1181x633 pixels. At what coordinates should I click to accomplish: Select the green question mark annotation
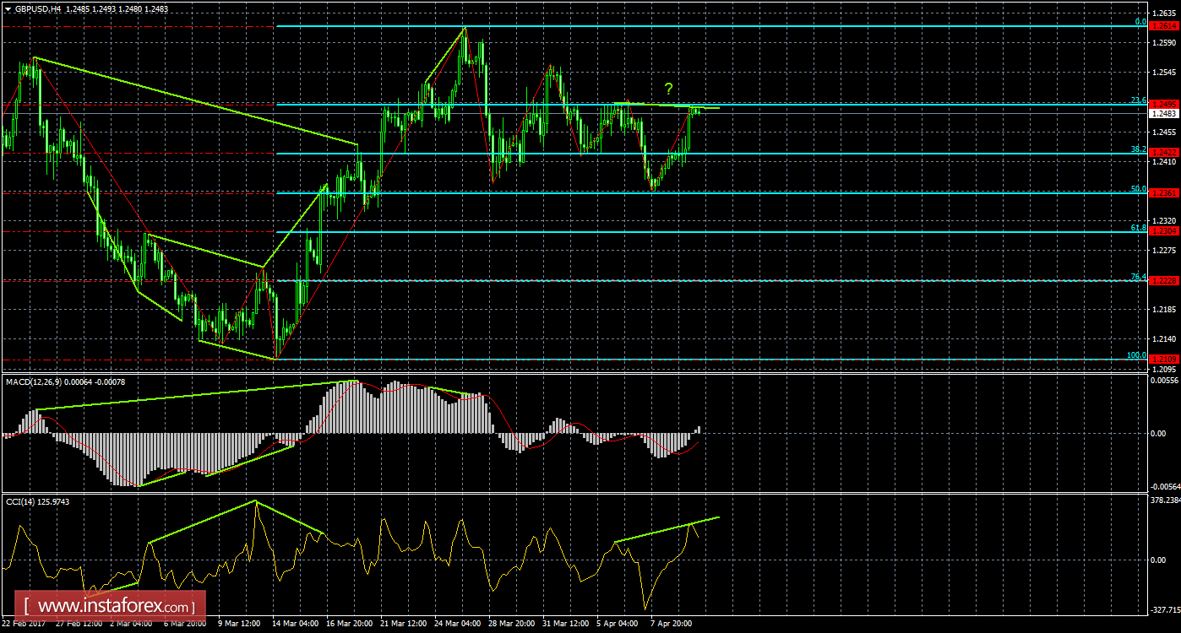(668, 89)
